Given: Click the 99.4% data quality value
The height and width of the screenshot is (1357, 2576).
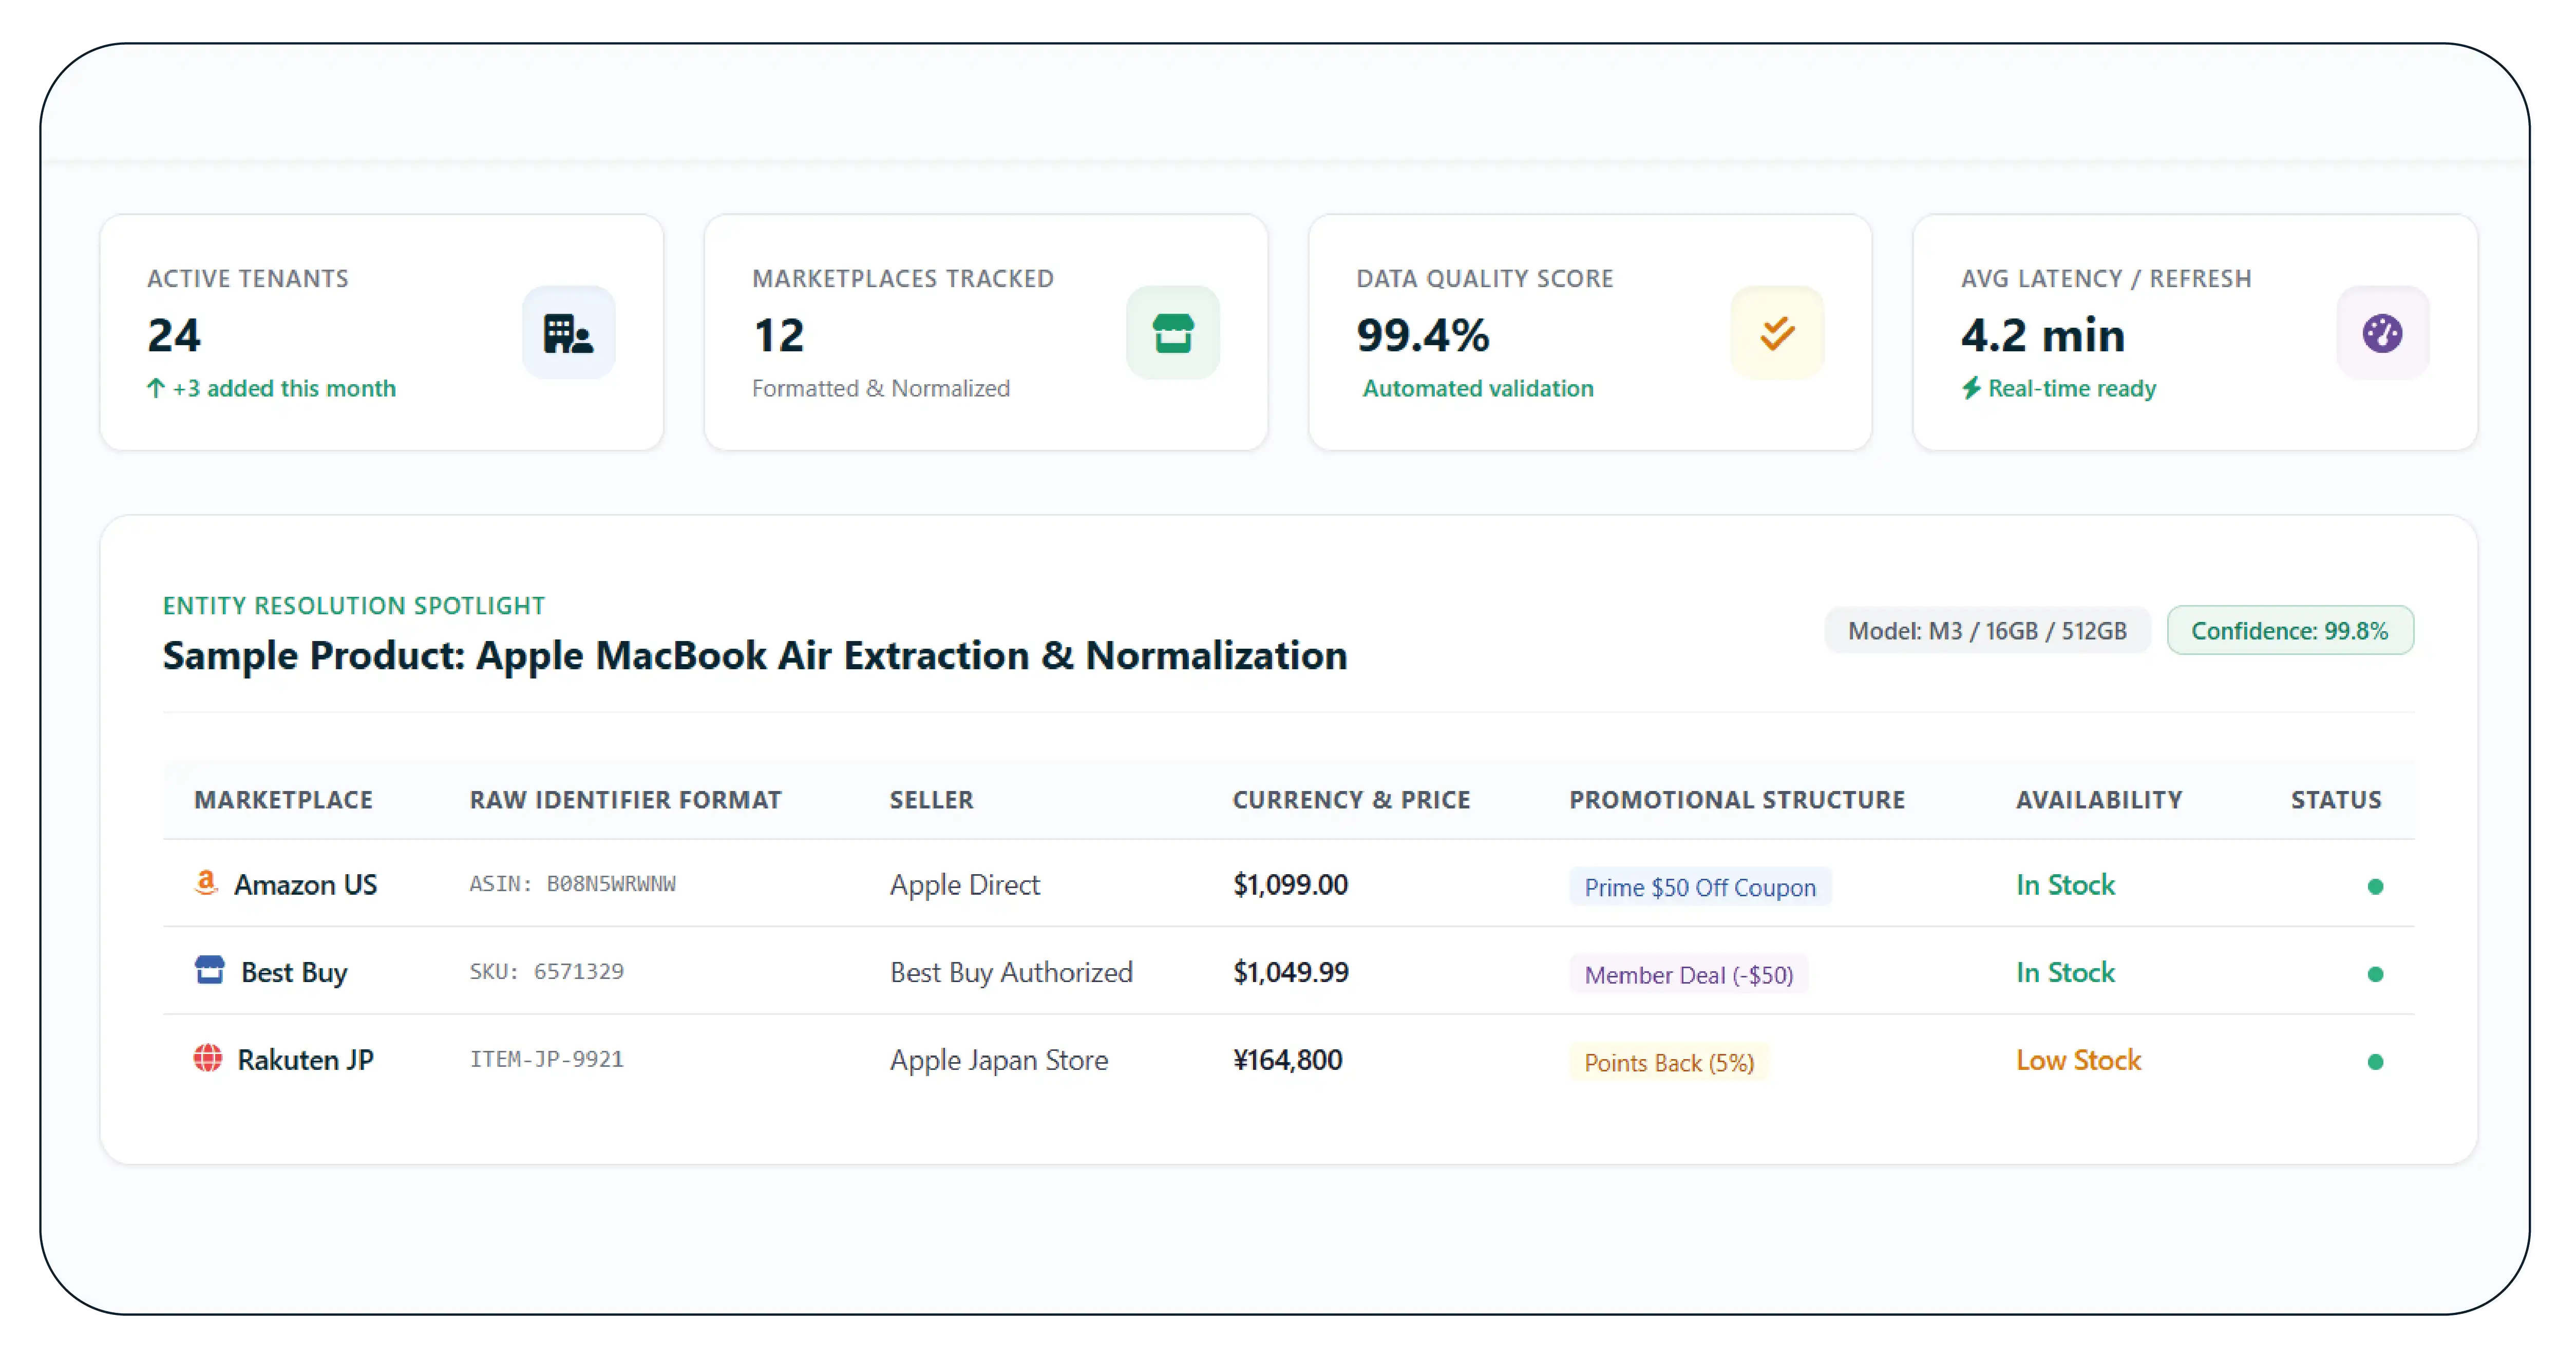Looking at the screenshot, I should [x=1423, y=335].
